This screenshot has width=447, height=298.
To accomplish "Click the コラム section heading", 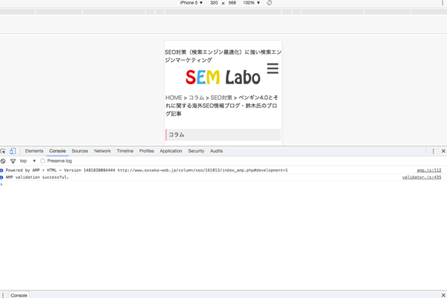I will [223, 135].
